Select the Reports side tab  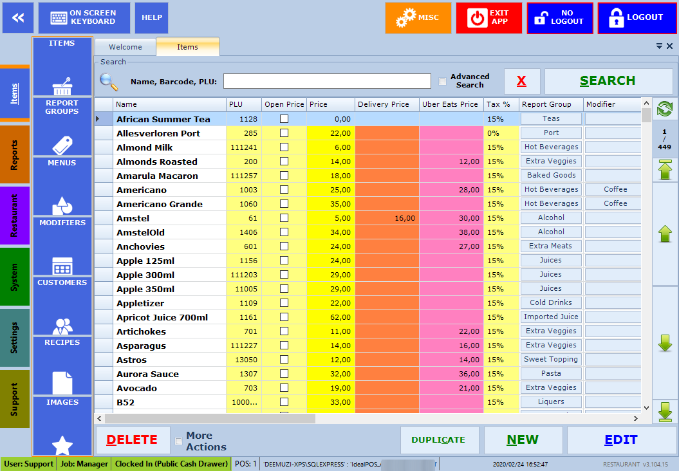click(15, 154)
